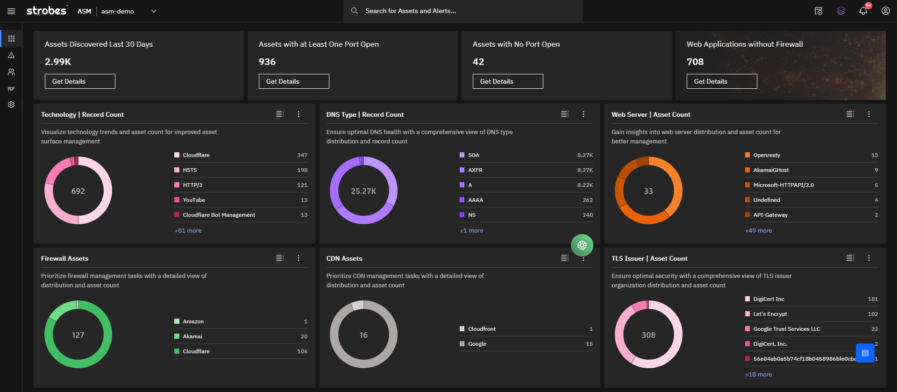Toggle list view on TLS Issuer card
897x392 pixels.
(x=850, y=258)
